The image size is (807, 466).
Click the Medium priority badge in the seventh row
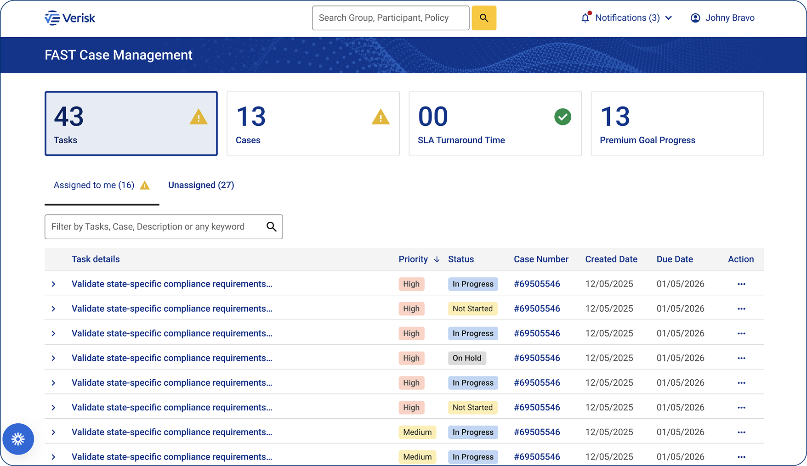tap(417, 432)
